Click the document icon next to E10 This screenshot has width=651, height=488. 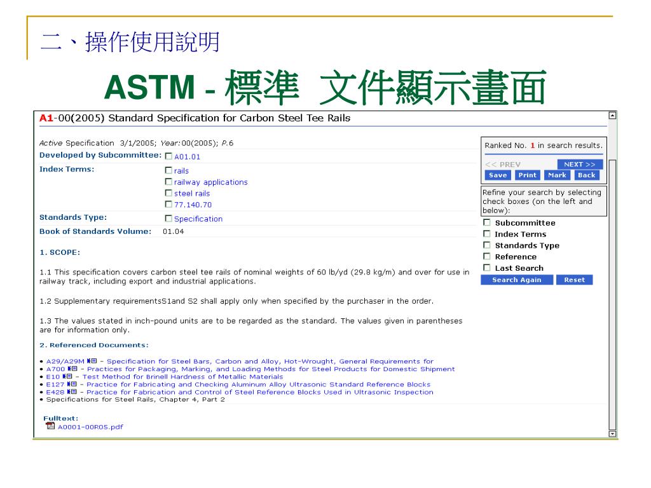tap(67, 376)
